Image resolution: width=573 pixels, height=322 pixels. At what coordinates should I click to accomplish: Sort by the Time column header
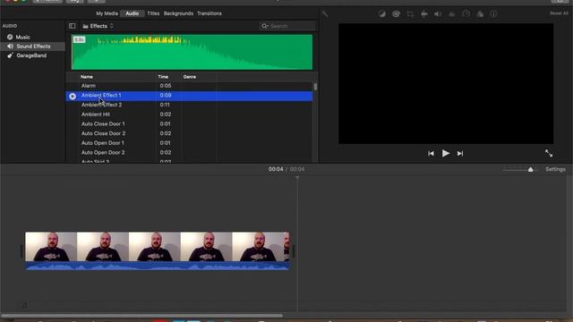pos(163,77)
